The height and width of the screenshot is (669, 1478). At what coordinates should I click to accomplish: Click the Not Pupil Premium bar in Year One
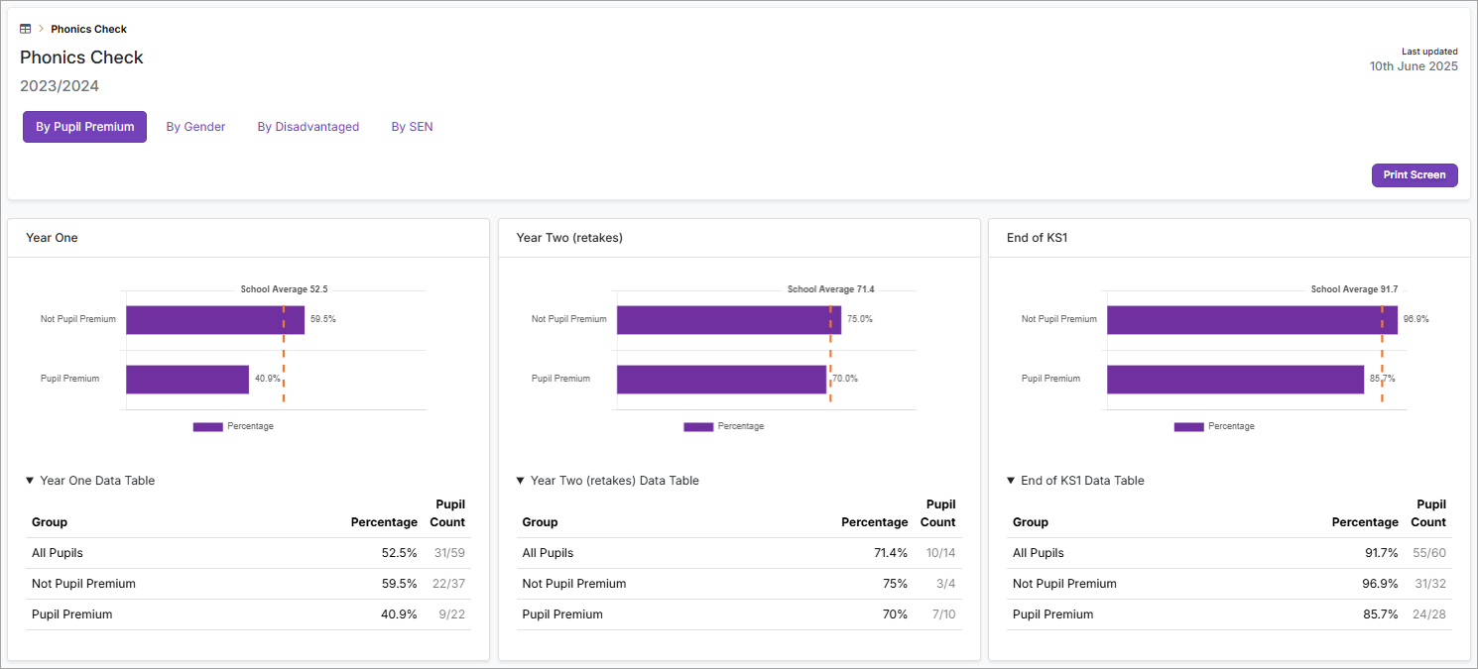[214, 320]
